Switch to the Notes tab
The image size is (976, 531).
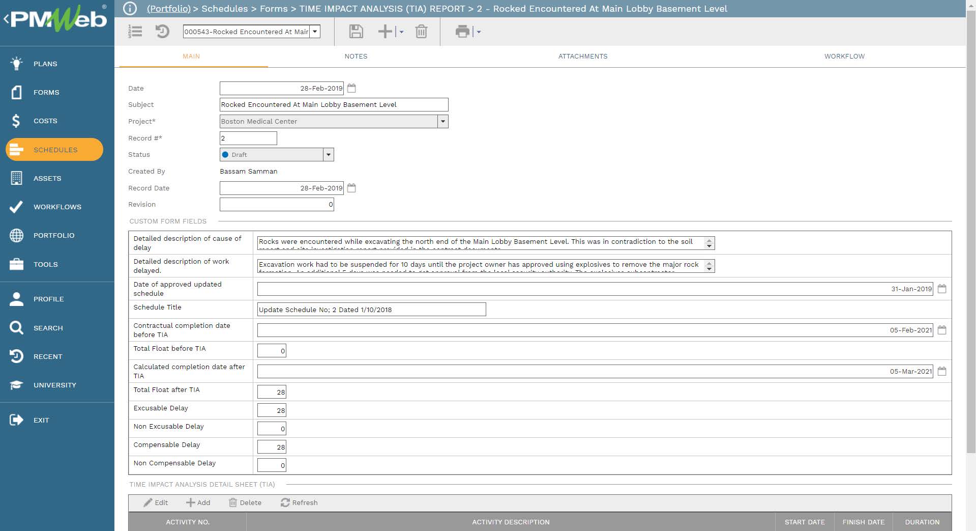click(x=356, y=56)
